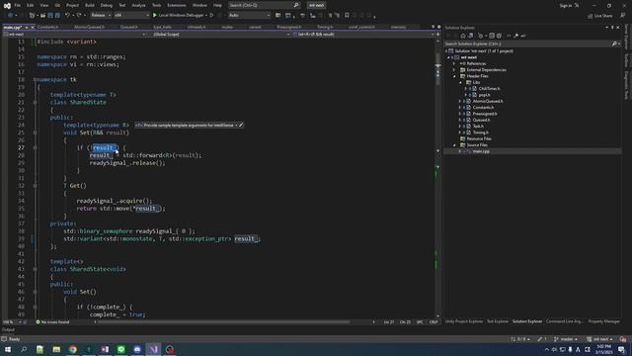This screenshot has width=632, height=356.
Task: Click on readySignal_.release() code line
Action: [127, 163]
